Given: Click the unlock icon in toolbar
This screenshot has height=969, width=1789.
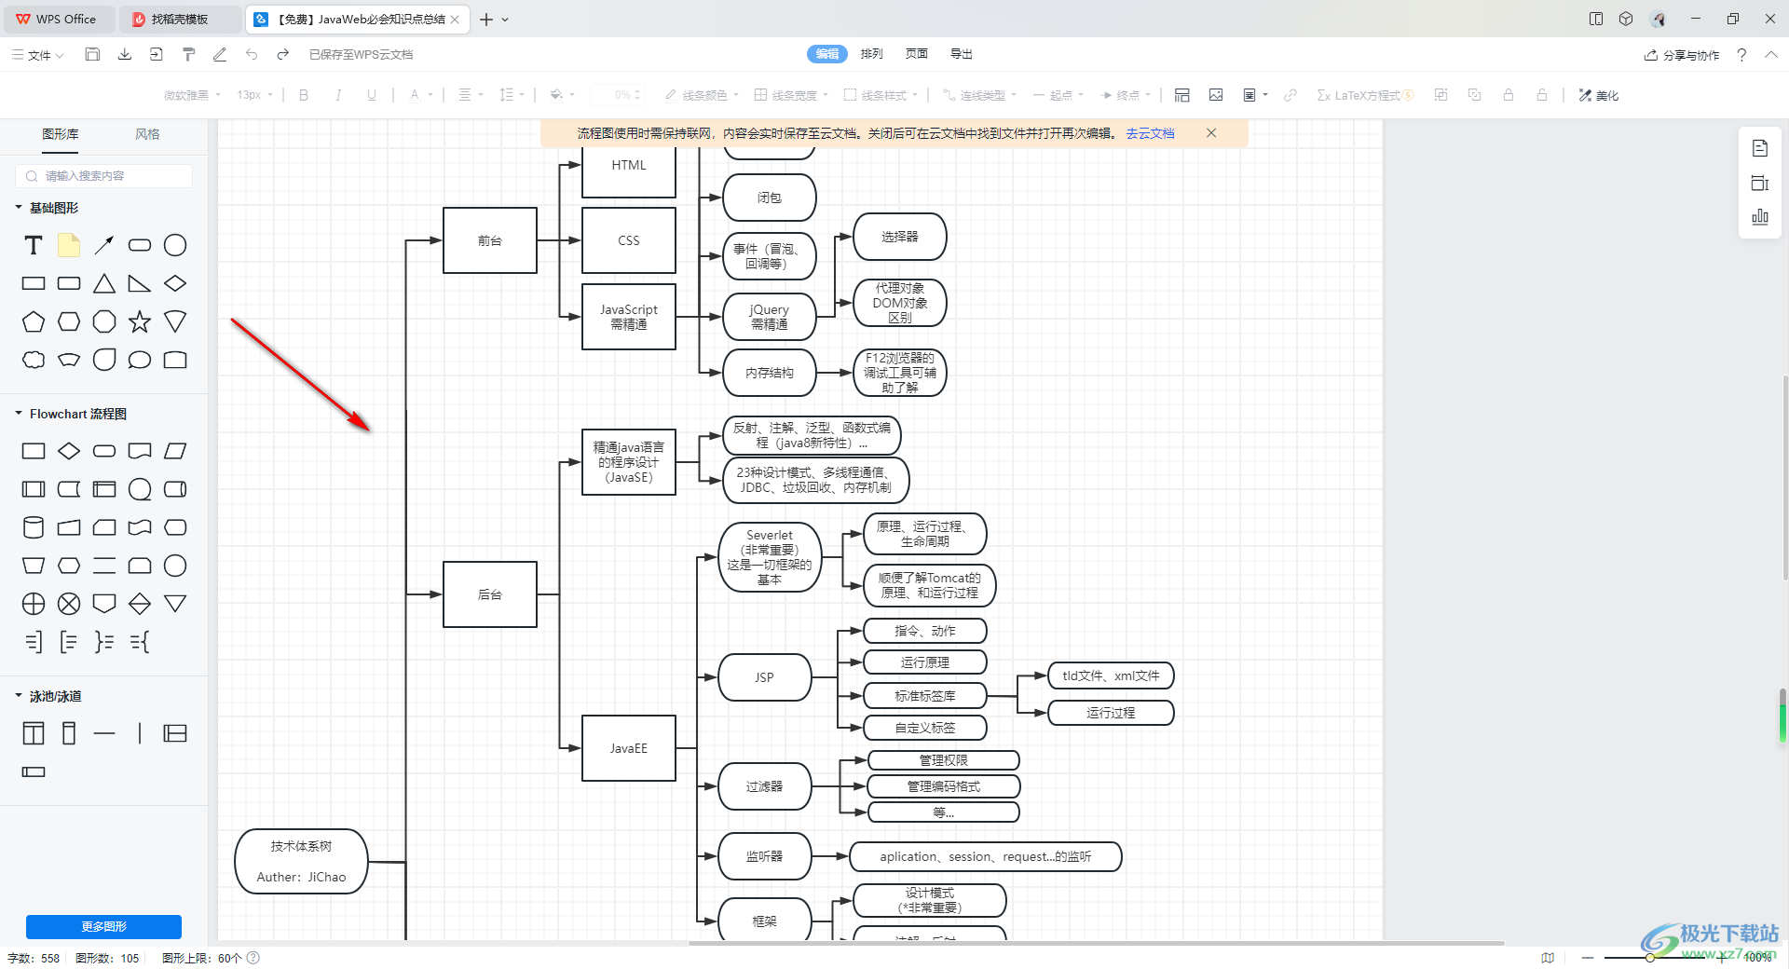Looking at the screenshot, I should coord(1542,95).
